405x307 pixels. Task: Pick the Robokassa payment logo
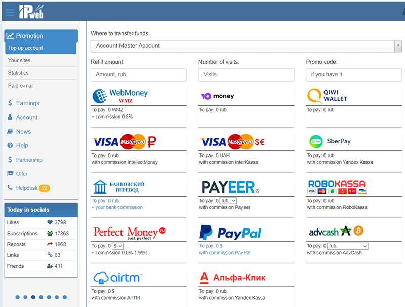pos(336,187)
